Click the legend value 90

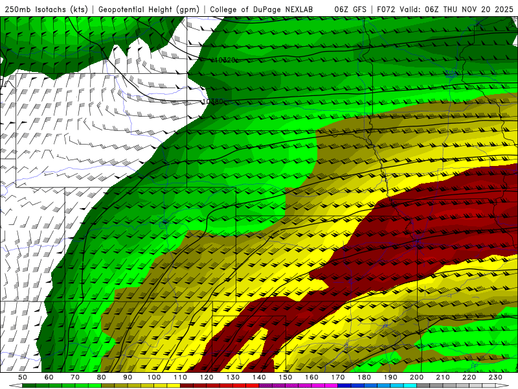pos(128,377)
